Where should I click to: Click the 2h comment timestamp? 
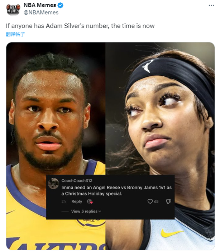point(63,201)
